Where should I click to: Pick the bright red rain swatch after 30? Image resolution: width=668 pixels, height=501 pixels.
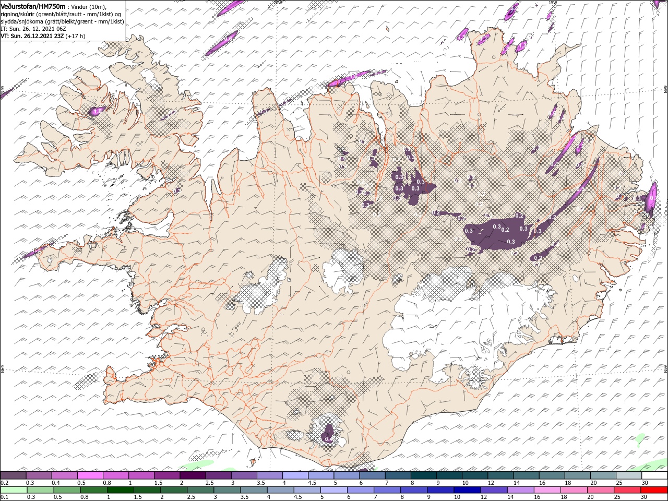(654, 490)
